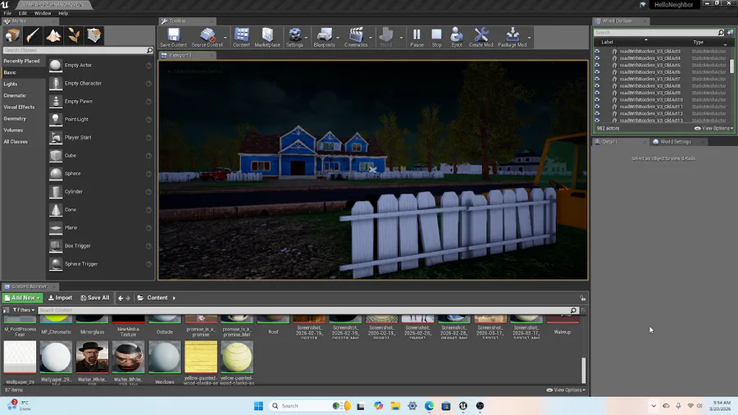Pause the running simulation
738x415 pixels.
tap(417, 37)
